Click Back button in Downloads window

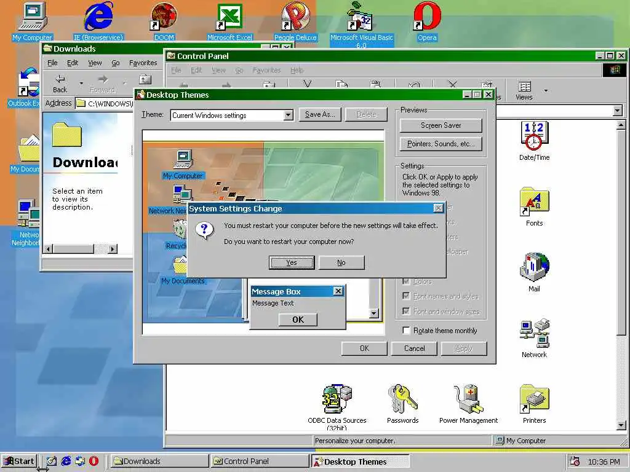pyautogui.click(x=60, y=84)
